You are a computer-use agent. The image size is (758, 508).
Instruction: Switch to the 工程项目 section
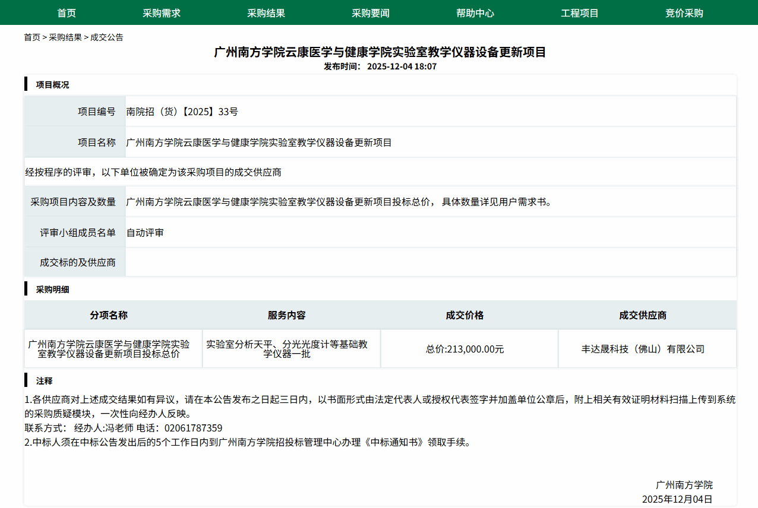click(580, 13)
